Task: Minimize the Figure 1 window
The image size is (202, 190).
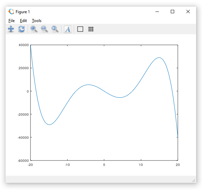Action: coord(157,12)
